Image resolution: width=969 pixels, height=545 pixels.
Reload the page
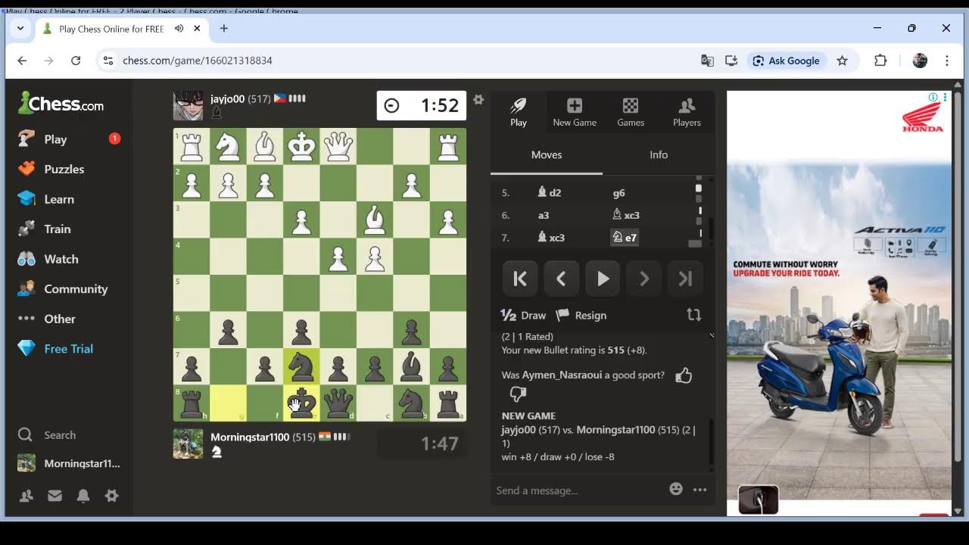76,61
